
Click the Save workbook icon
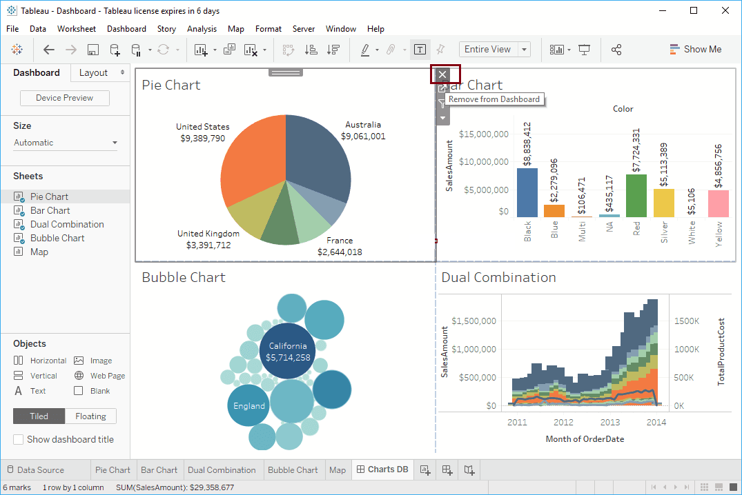pos(92,50)
